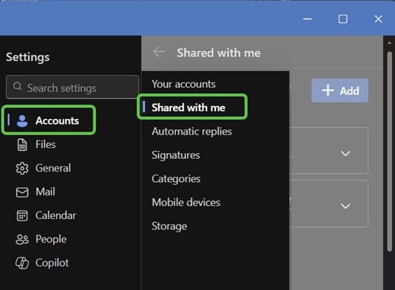Open Signatures settings page
The height and width of the screenshot is (290, 395).
(176, 155)
